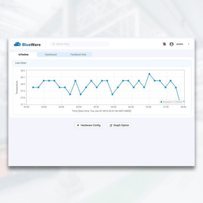Open the Dashboard tab
This screenshot has height=203, width=203.
51,55
